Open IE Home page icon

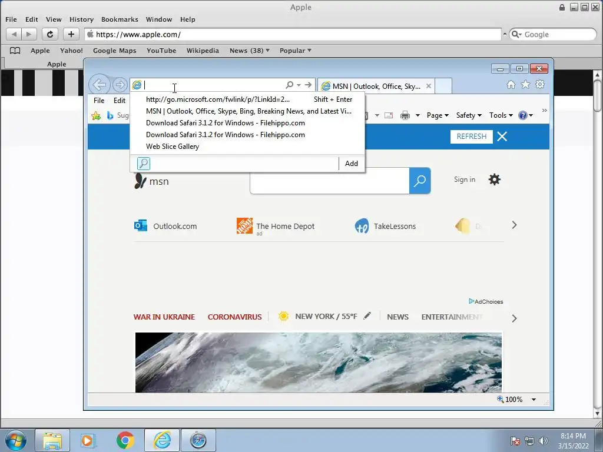point(511,85)
